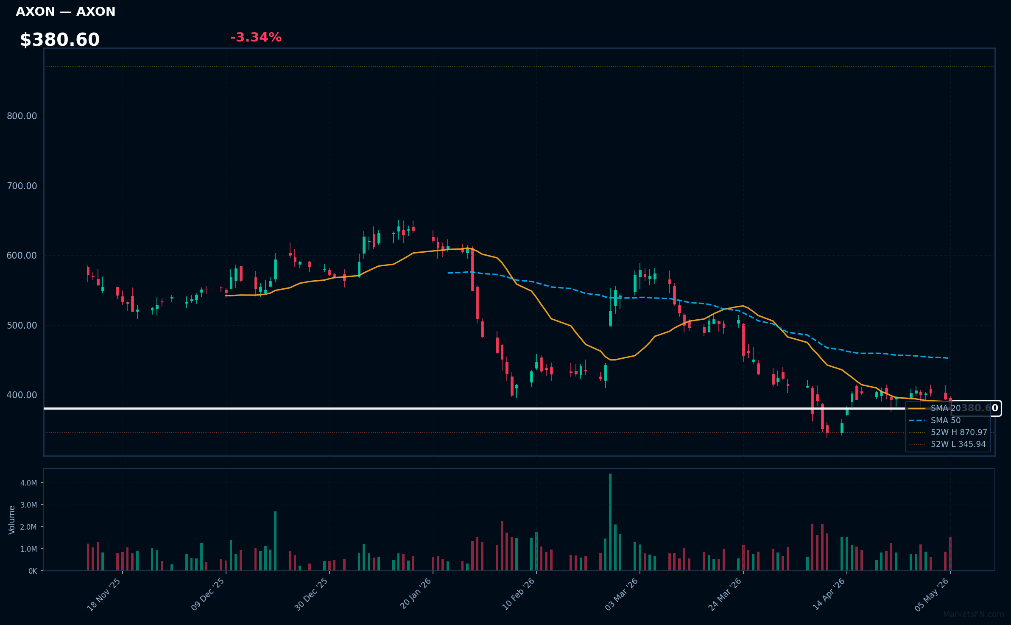Click the 24 Mar '26 date label
The width and height of the screenshot is (1011, 625).
(725, 594)
